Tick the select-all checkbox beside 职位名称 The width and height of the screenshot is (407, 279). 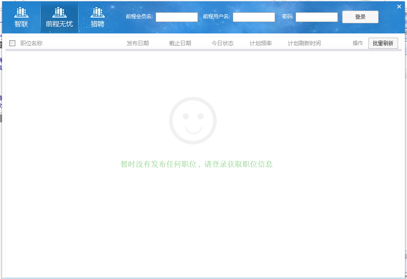(12, 43)
